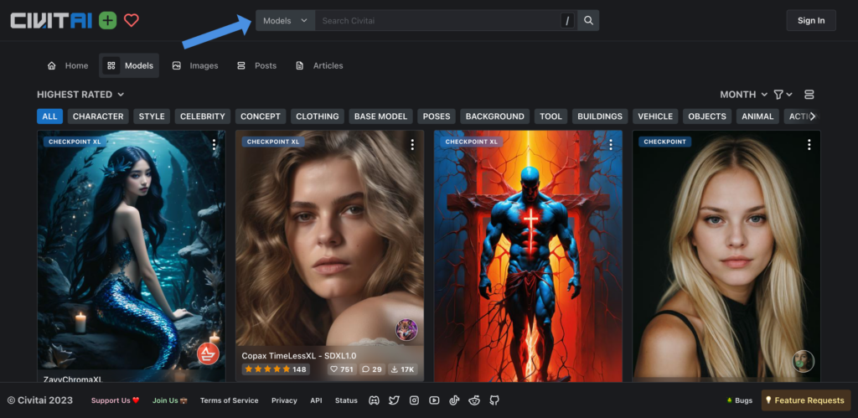Open the filter funnel icon menu
This screenshot has height=418, width=858.
(783, 95)
